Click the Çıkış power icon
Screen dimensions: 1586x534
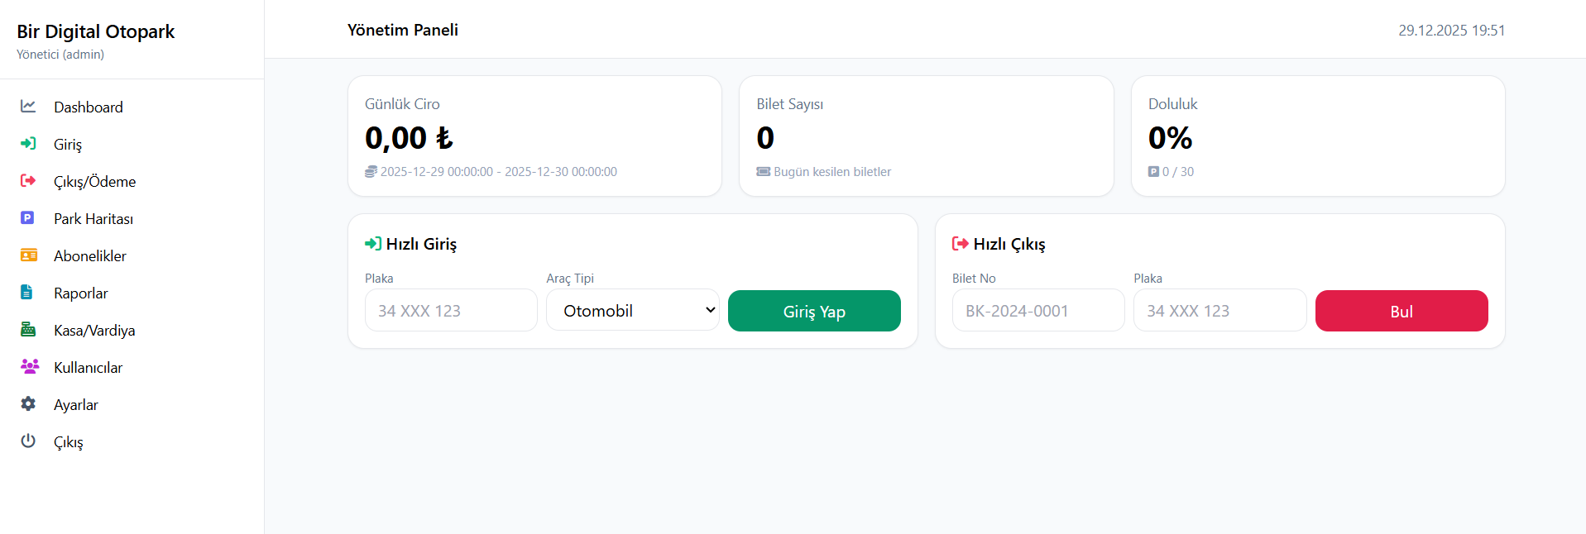click(x=29, y=441)
